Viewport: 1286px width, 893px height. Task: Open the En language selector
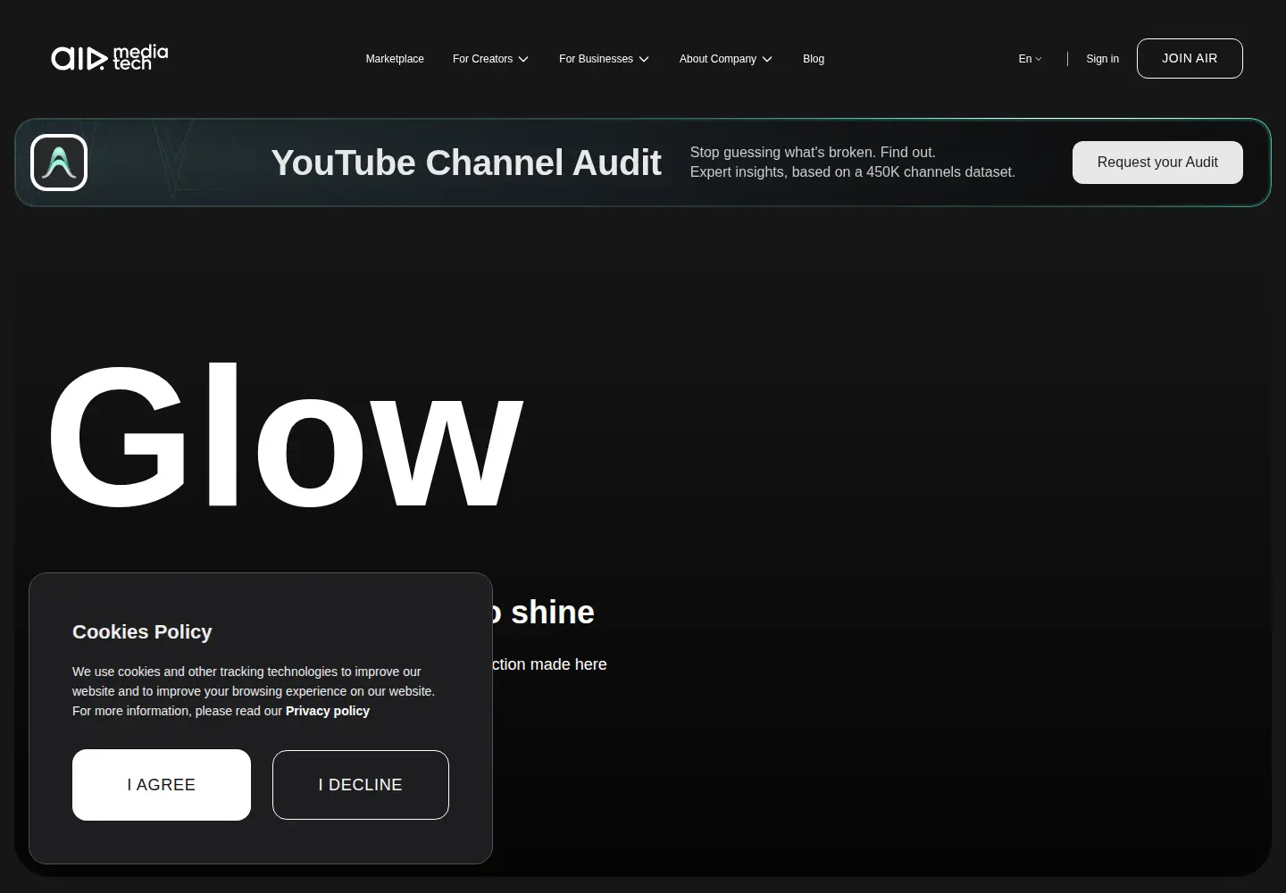coord(1030,59)
